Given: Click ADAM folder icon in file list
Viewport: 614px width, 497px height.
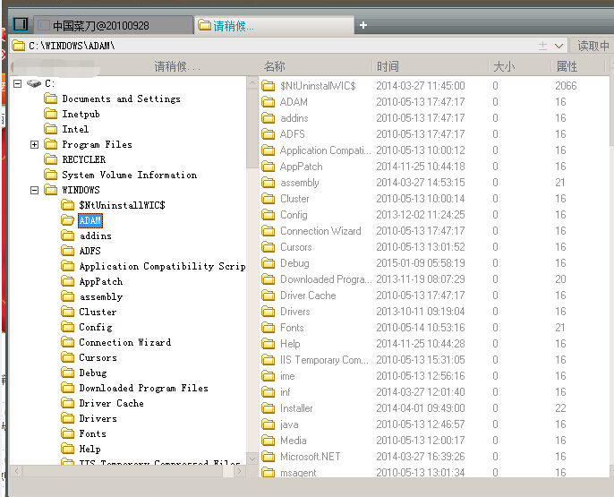Looking at the screenshot, I should point(269,102).
